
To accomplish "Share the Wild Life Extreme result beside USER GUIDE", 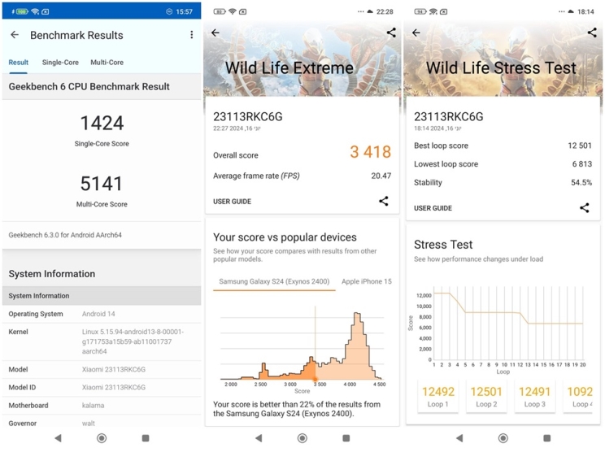I will tap(384, 202).
